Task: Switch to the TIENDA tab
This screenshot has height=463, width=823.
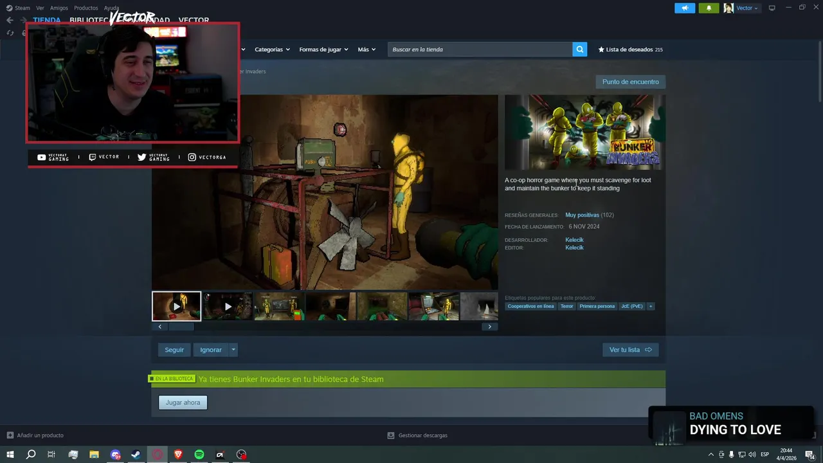Action: 46,20
